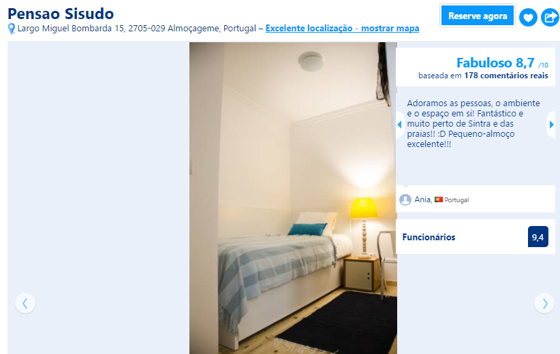Image resolution: width=560 pixels, height=354 pixels.
Task: Click the Reserve agora button
Action: coord(478,16)
